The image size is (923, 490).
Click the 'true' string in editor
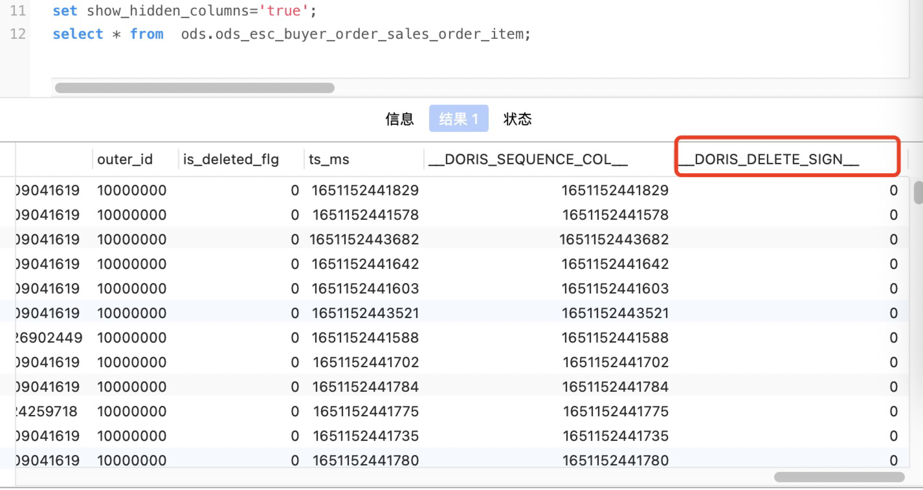coord(284,11)
